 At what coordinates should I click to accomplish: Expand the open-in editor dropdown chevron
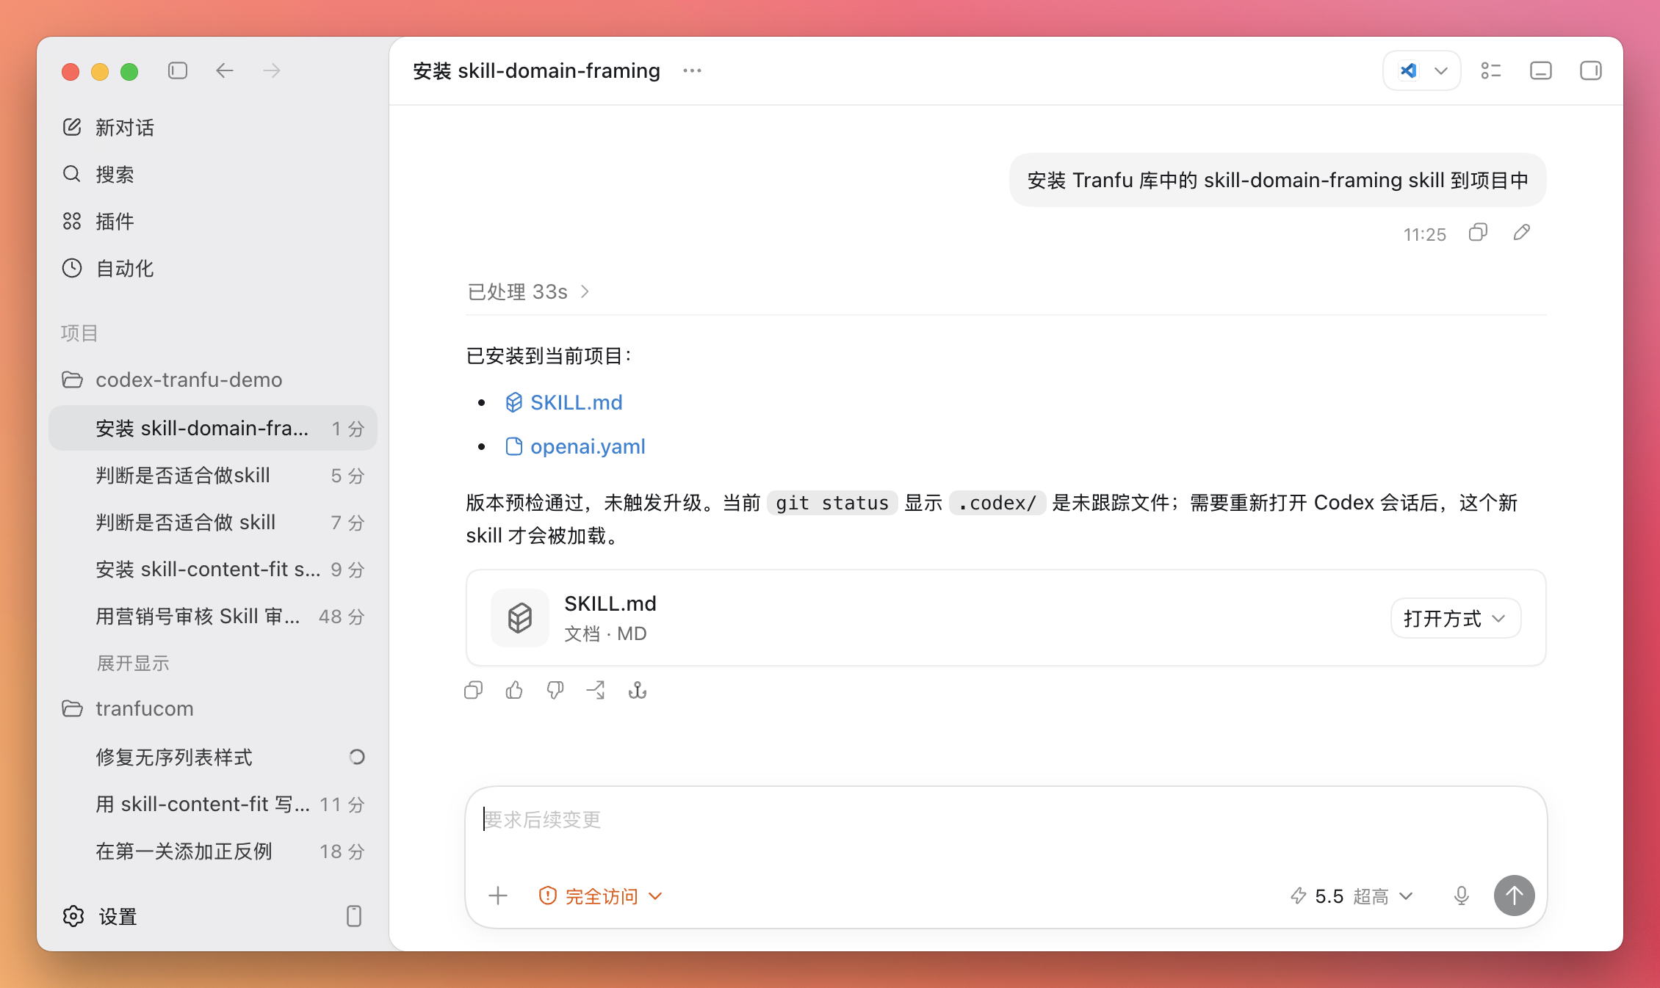point(1441,70)
